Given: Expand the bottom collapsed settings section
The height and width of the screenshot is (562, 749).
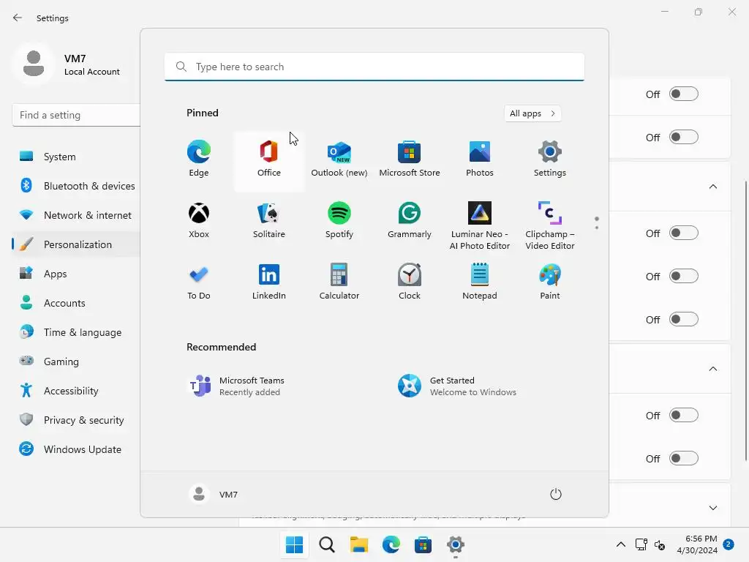Looking at the screenshot, I should tap(712, 508).
